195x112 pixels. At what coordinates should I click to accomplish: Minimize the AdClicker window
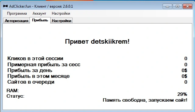coord(167,6)
